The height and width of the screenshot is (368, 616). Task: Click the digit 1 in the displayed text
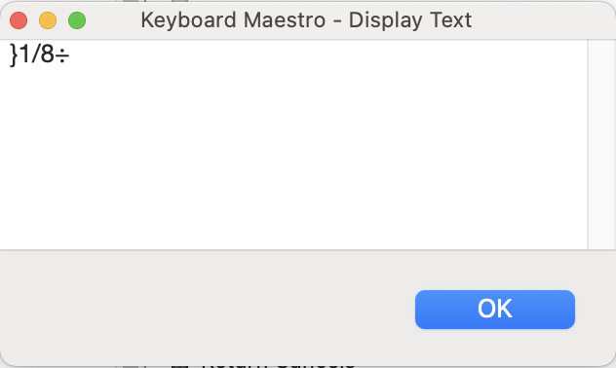(24, 54)
